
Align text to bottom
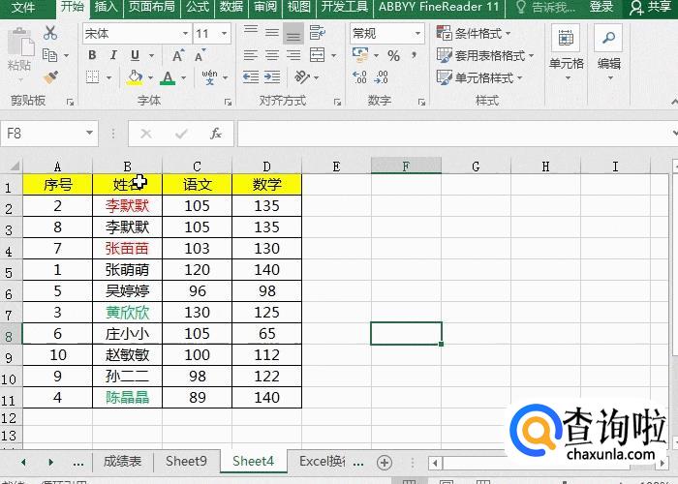coord(293,33)
